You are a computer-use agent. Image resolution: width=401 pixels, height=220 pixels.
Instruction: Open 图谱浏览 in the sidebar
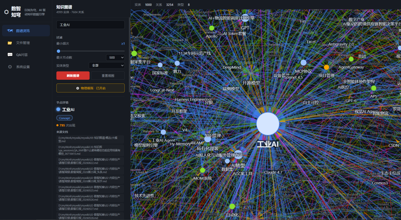tap(26, 31)
